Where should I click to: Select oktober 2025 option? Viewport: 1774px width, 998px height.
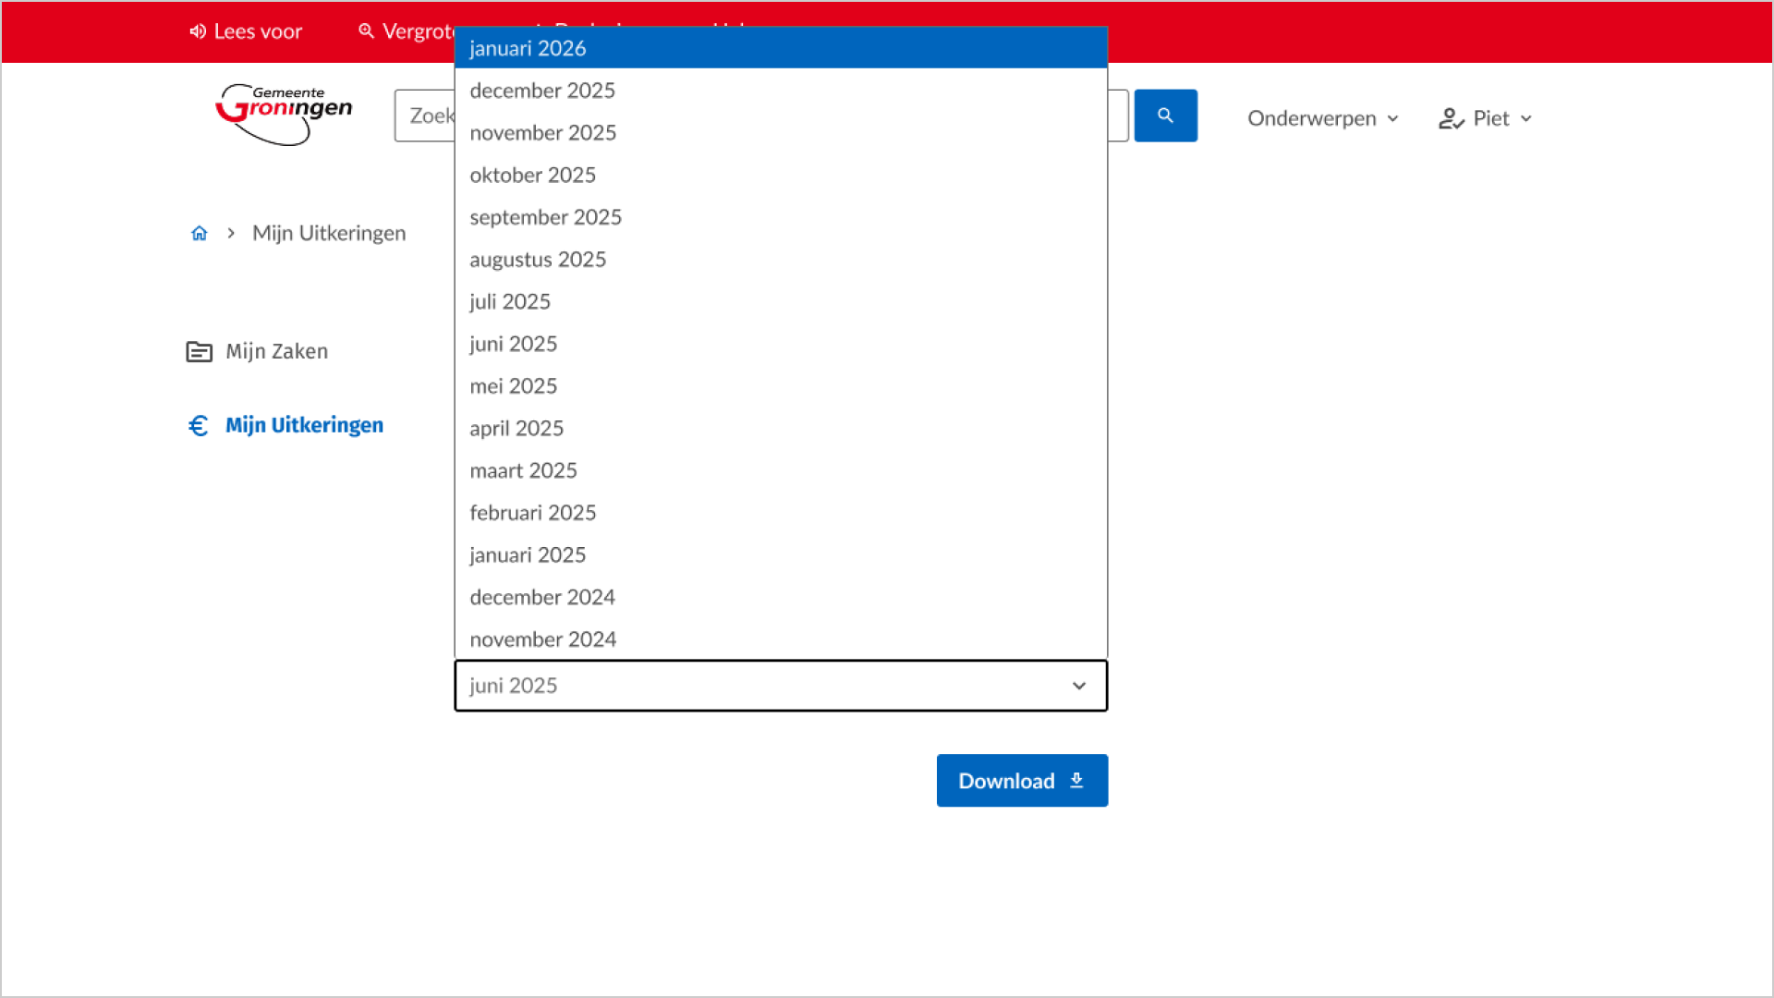tap(781, 175)
